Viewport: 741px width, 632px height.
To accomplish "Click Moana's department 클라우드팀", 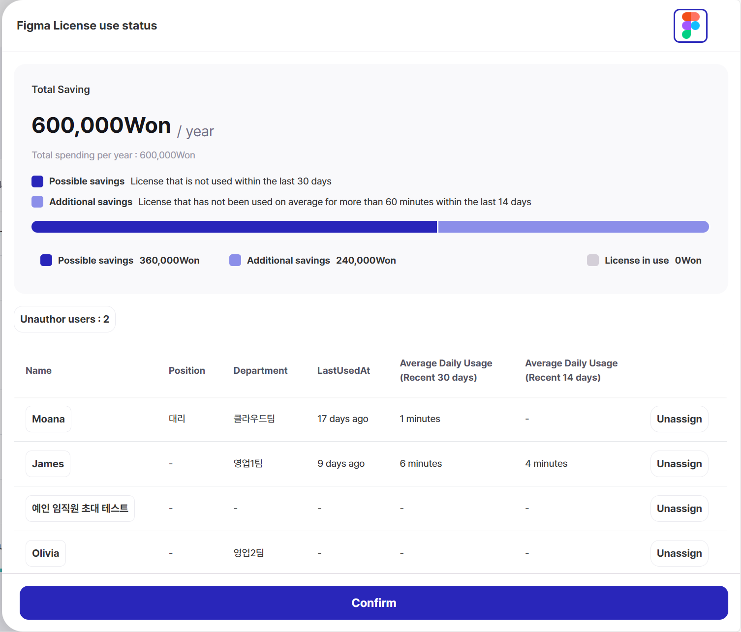I will click(254, 419).
